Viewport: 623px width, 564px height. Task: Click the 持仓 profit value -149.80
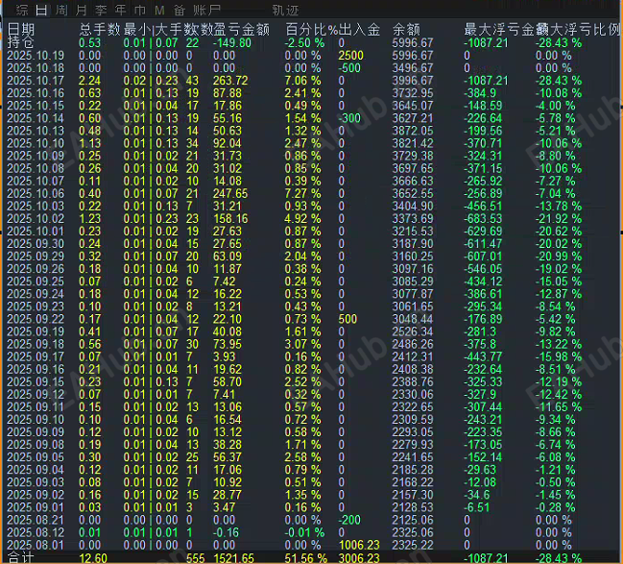point(232,43)
